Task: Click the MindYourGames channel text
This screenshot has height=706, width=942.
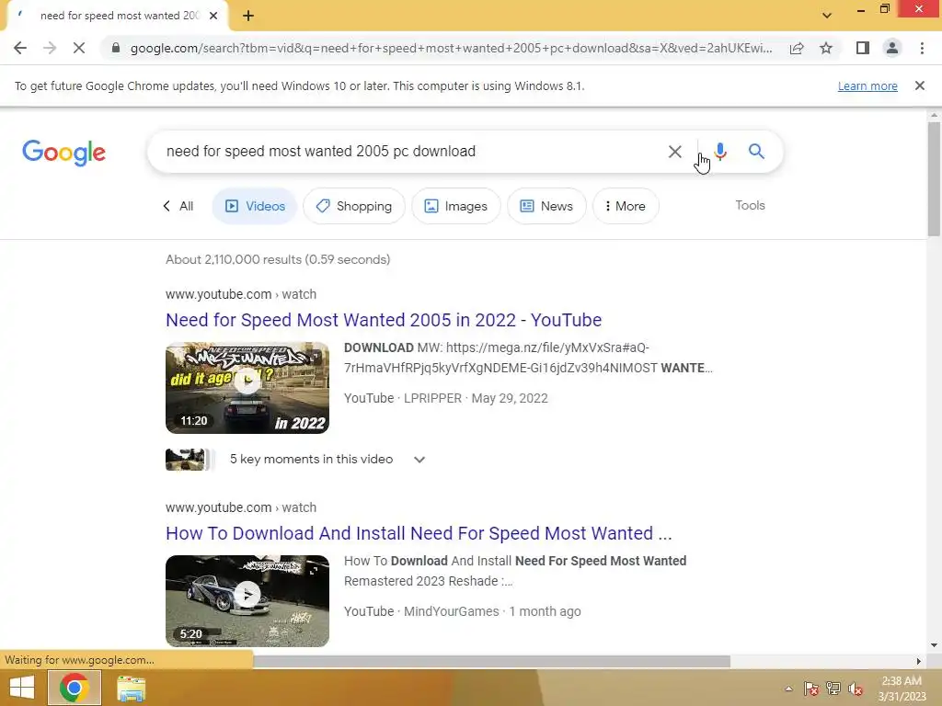Action: pyautogui.click(x=451, y=611)
